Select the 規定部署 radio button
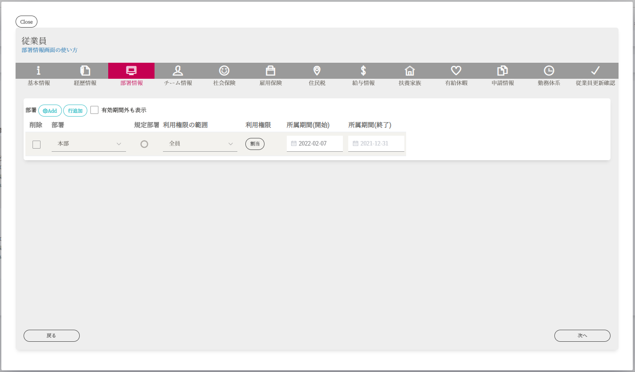The width and height of the screenshot is (635, 372). point(144,144)
